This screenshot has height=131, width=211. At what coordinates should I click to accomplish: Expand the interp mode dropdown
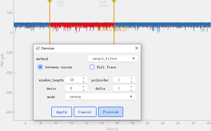pos(100,97)
